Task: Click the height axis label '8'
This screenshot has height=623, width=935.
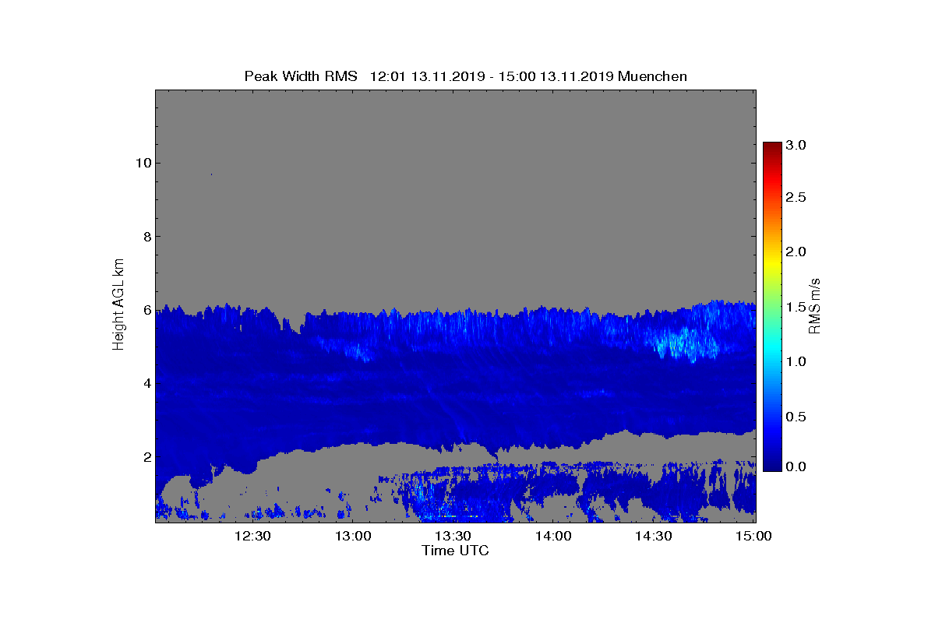Action: [x=146, y=236]
